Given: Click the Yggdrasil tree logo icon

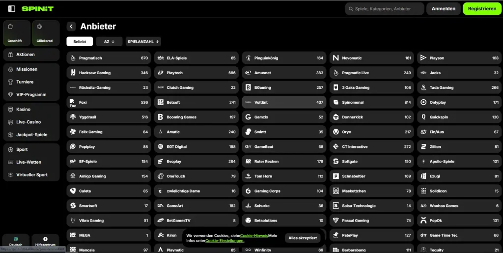Looking at the screenshot, I should coord(73,117).
